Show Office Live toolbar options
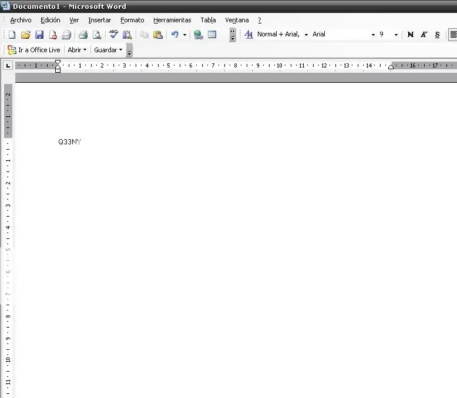This screenshot has height=398, width=457. click(130, 50)
